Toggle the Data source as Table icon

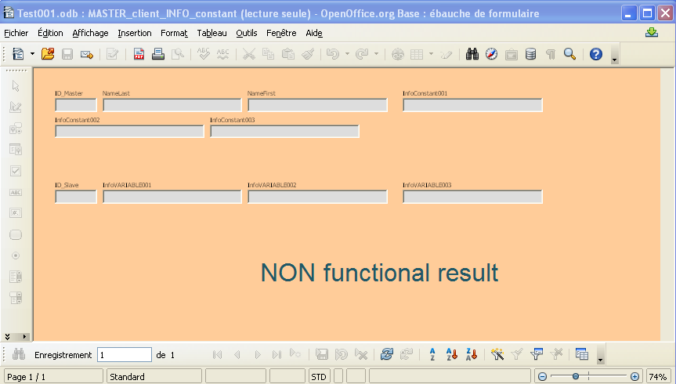tap(582, 354)
